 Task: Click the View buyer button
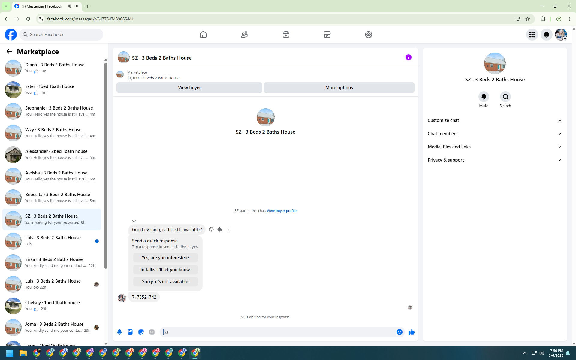click(x=189, y=88)
